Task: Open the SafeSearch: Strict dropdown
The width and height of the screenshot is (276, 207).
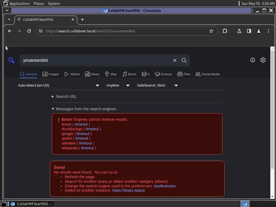Action: (x=157, y=85)
